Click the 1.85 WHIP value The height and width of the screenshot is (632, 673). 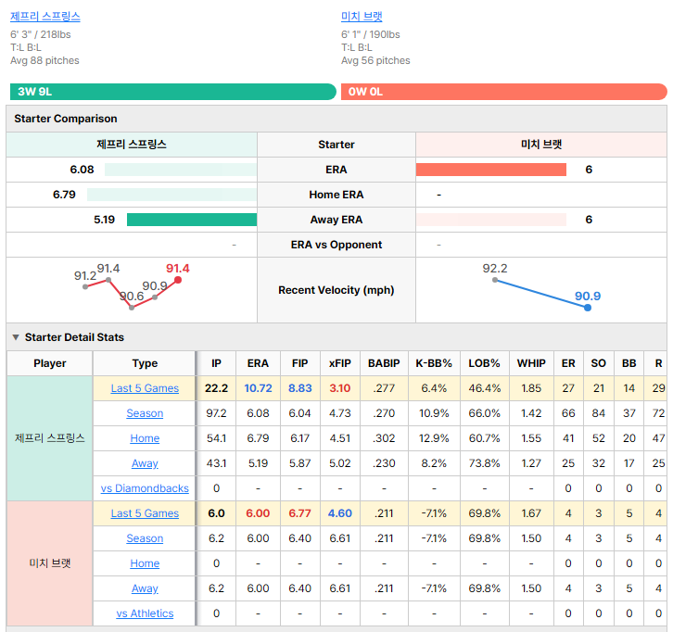[x=531, y=388]
